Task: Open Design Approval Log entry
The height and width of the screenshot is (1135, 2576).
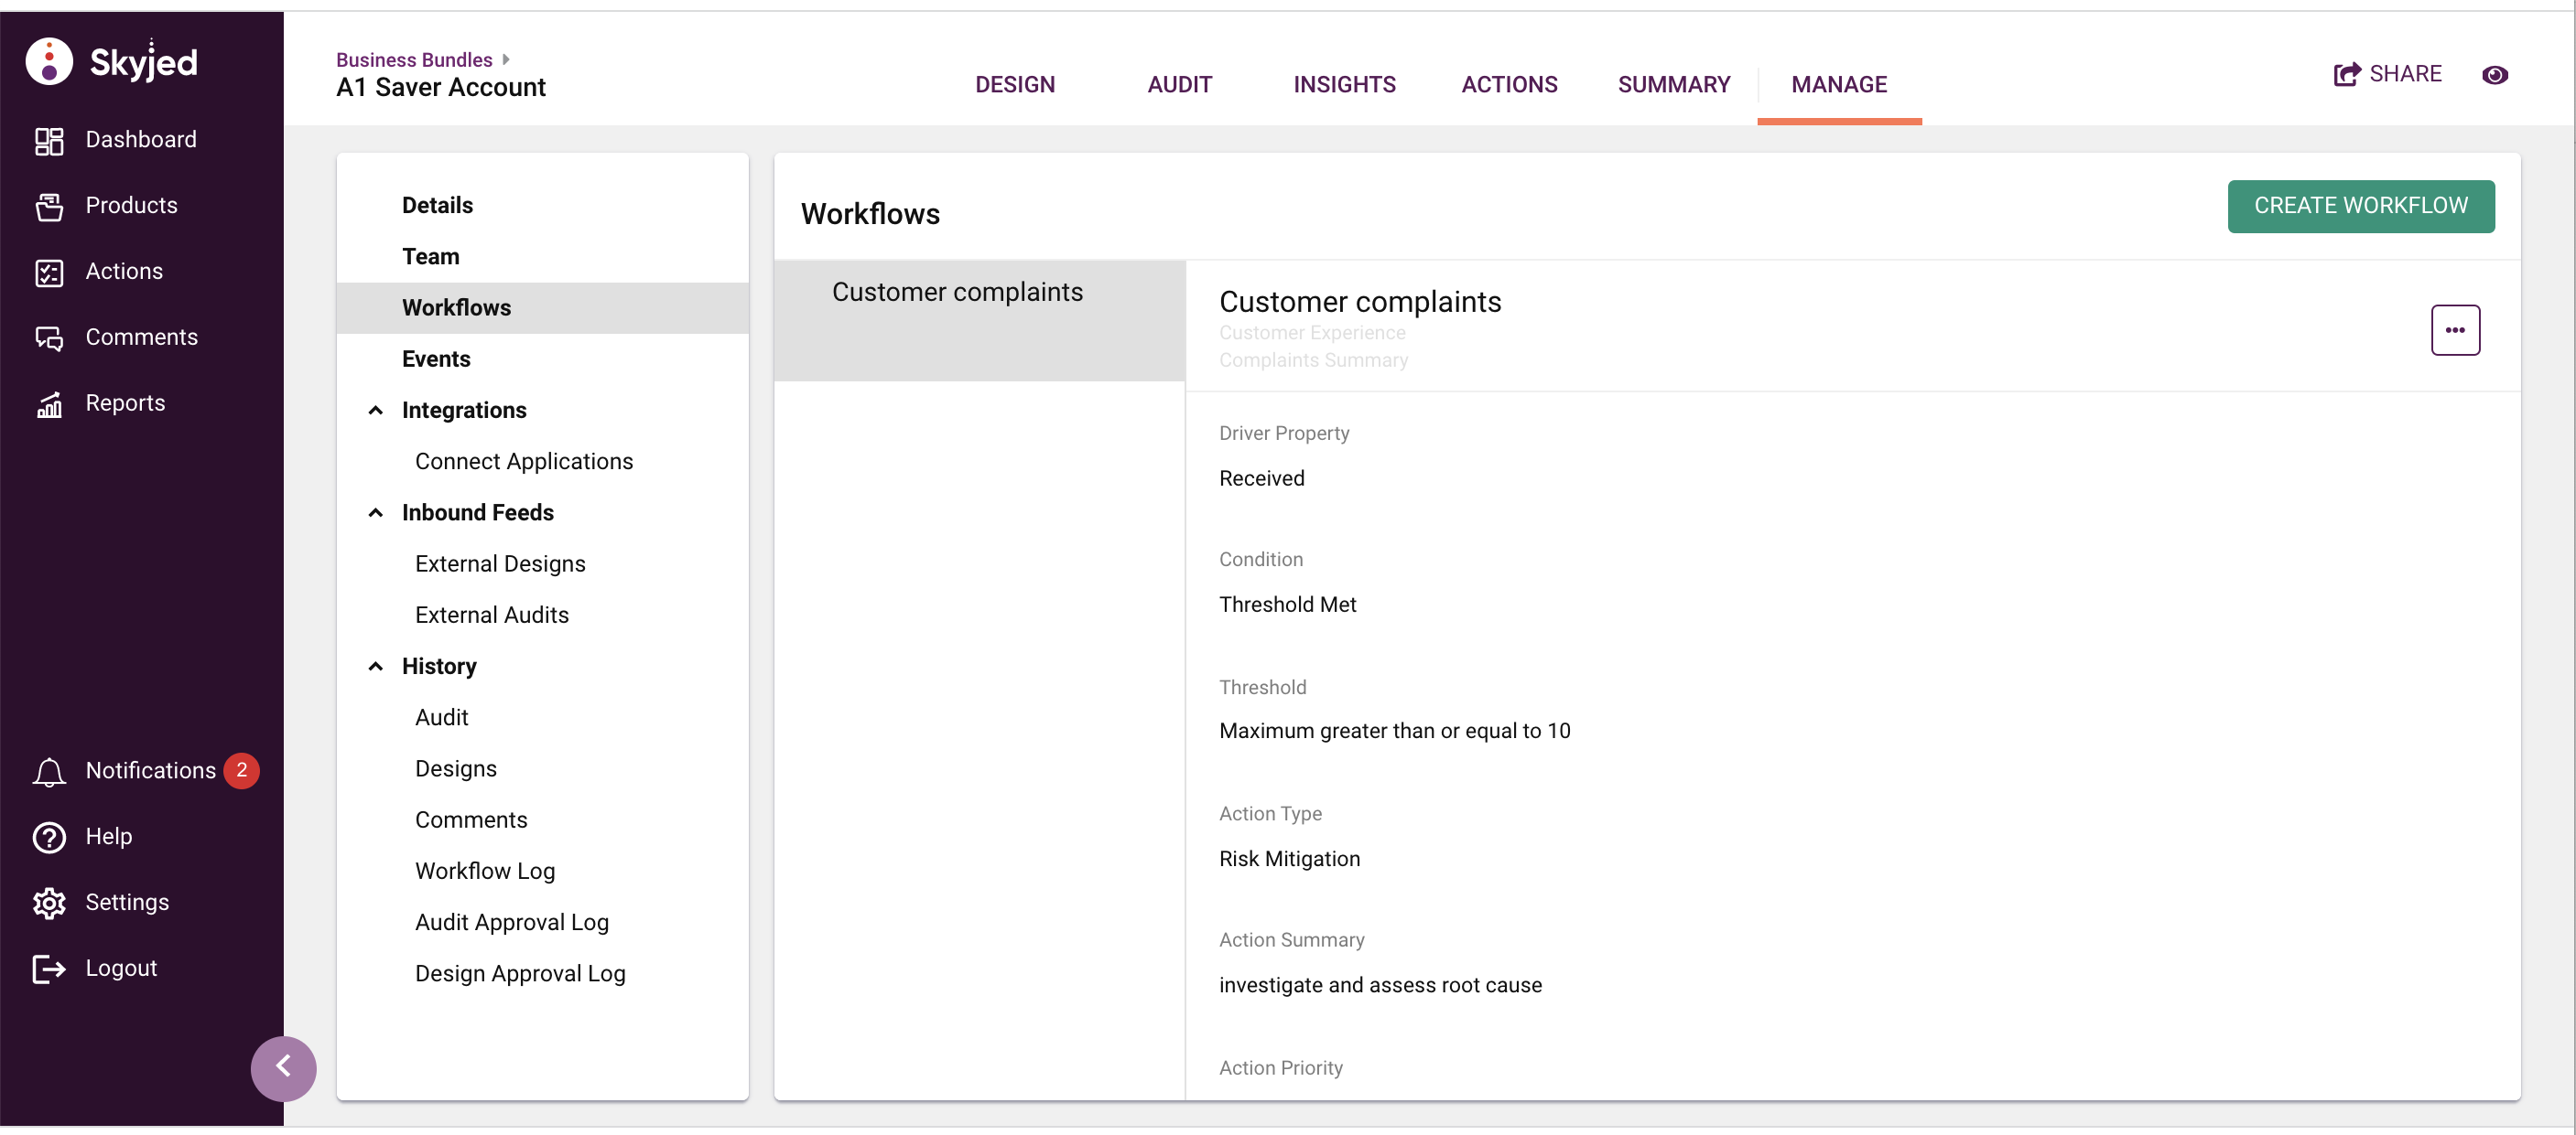Action: pos(519,972)
